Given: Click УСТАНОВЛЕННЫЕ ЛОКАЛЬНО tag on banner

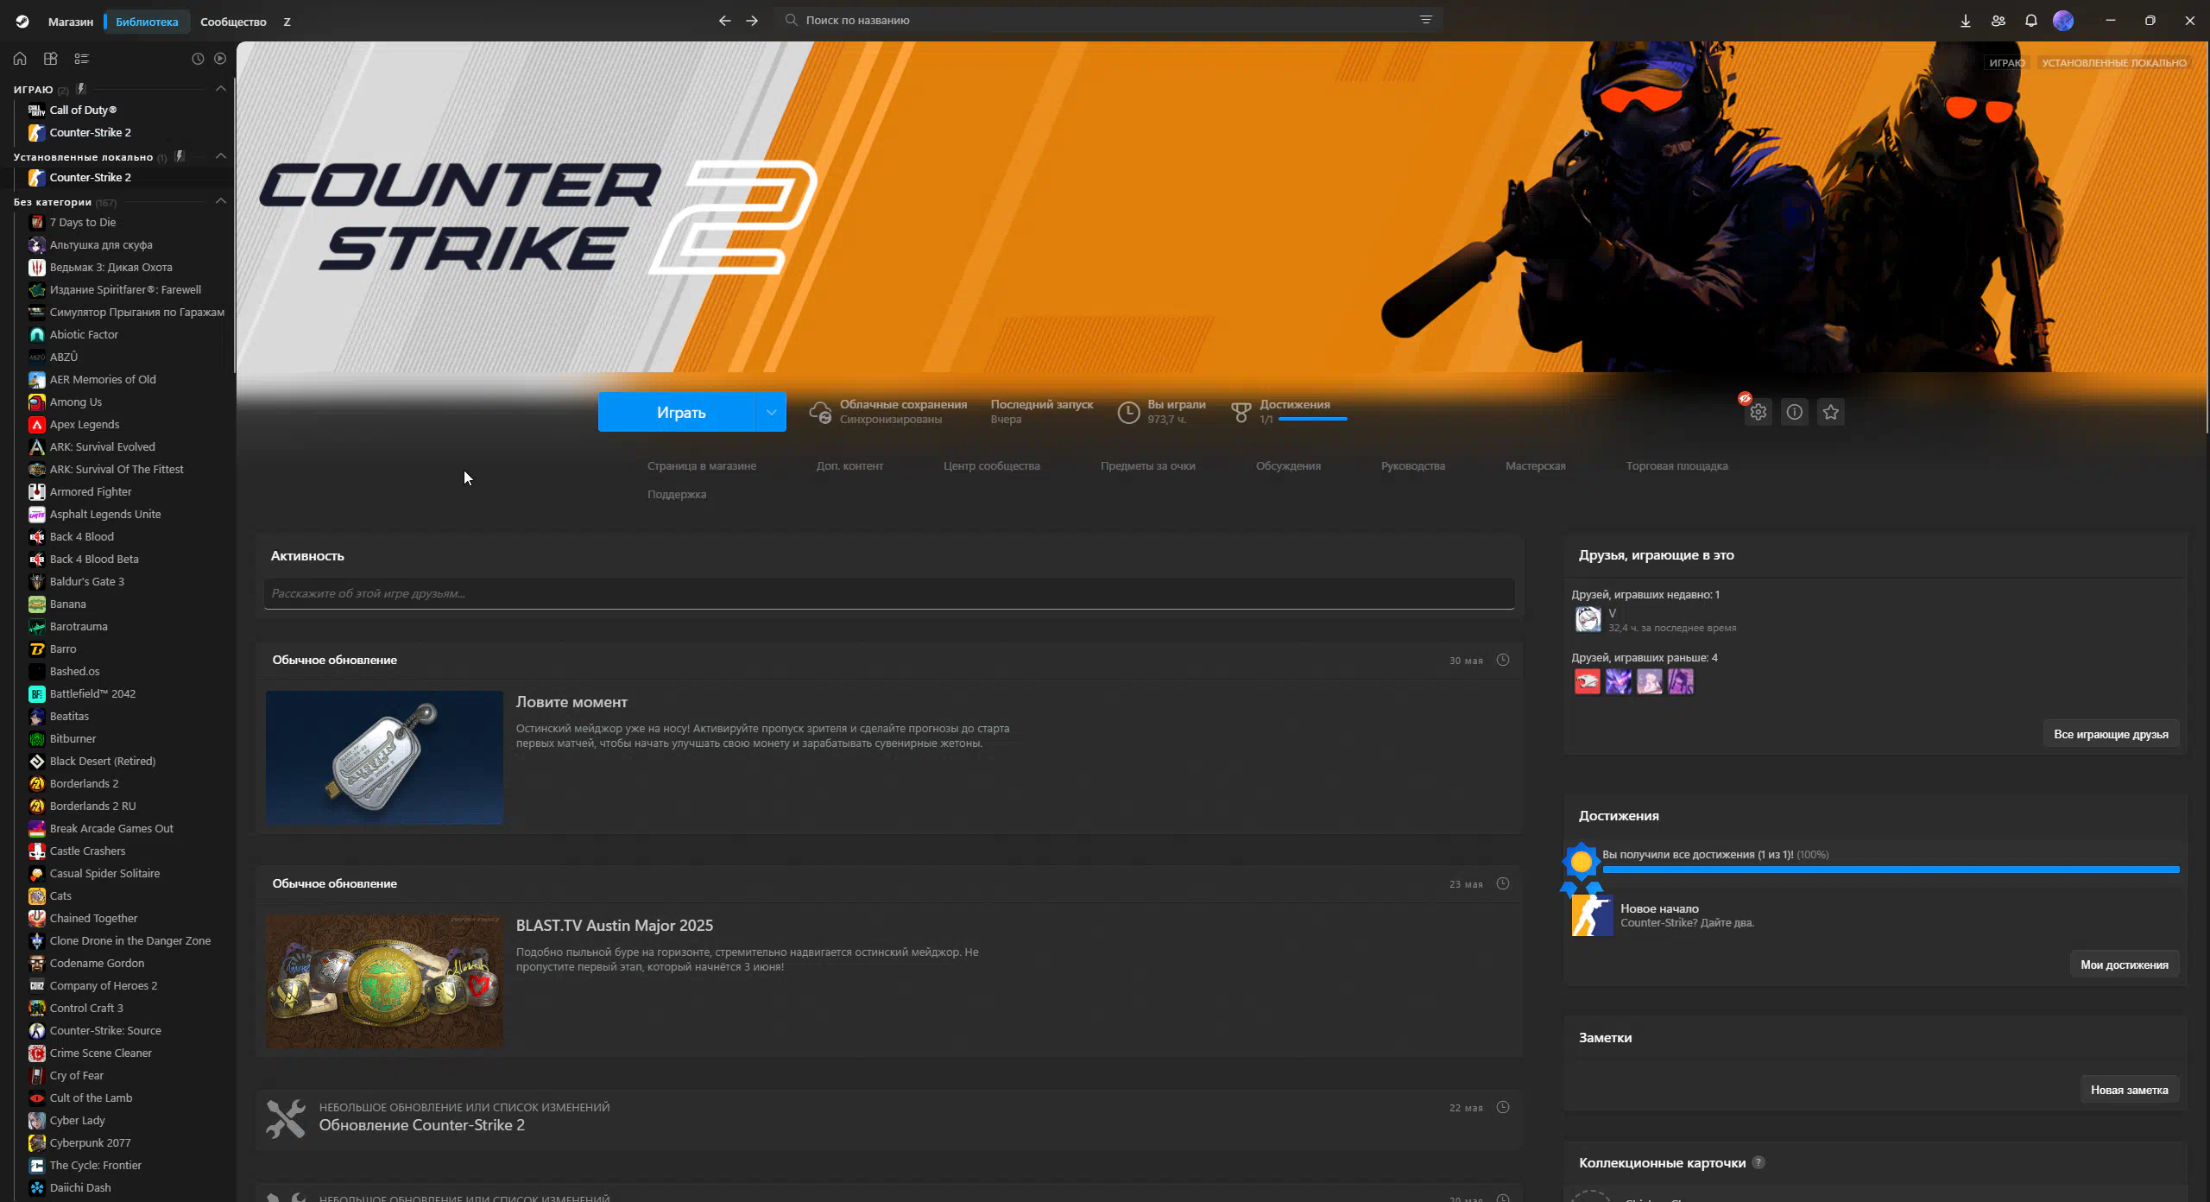Looking at the screenshot, I should (x=2113, y=63).
